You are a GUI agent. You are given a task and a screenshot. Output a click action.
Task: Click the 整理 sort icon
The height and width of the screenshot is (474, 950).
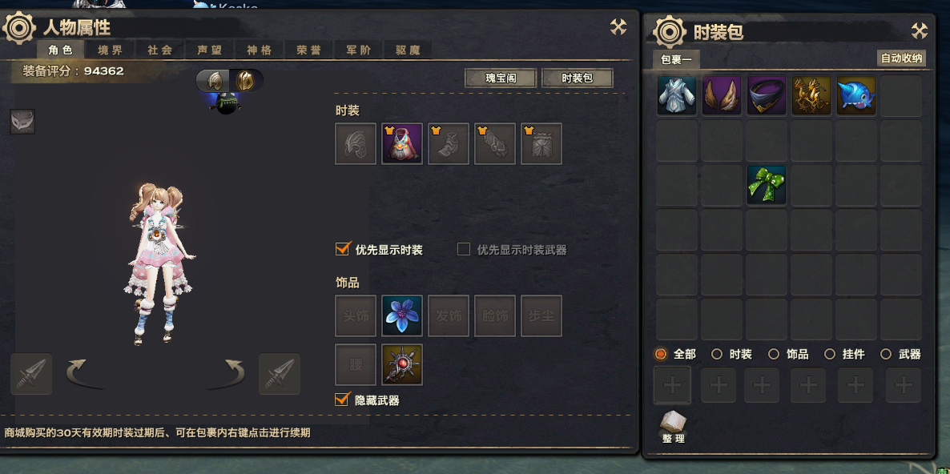click(673, 426)
